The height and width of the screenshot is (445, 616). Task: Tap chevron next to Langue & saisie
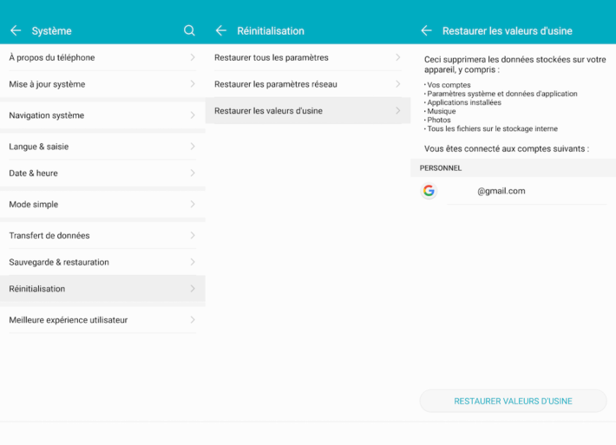[193, 147]
